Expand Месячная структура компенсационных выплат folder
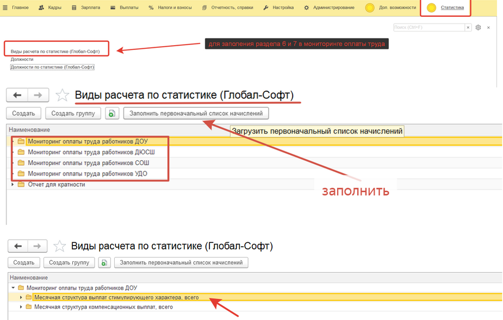 tap(21, 307)
